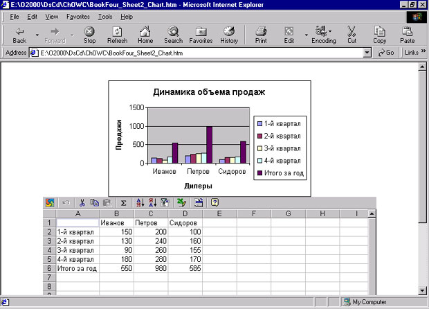Cut selection with spreadsheet scissors icon
This screenshot has width=429, height=309.
point(82,203)
